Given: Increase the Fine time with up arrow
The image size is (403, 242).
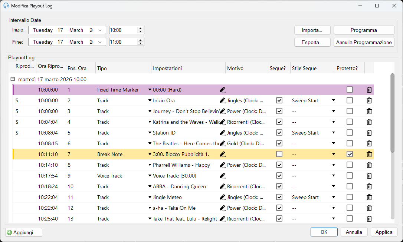Looking at the screenshot, I should point(140,40).
